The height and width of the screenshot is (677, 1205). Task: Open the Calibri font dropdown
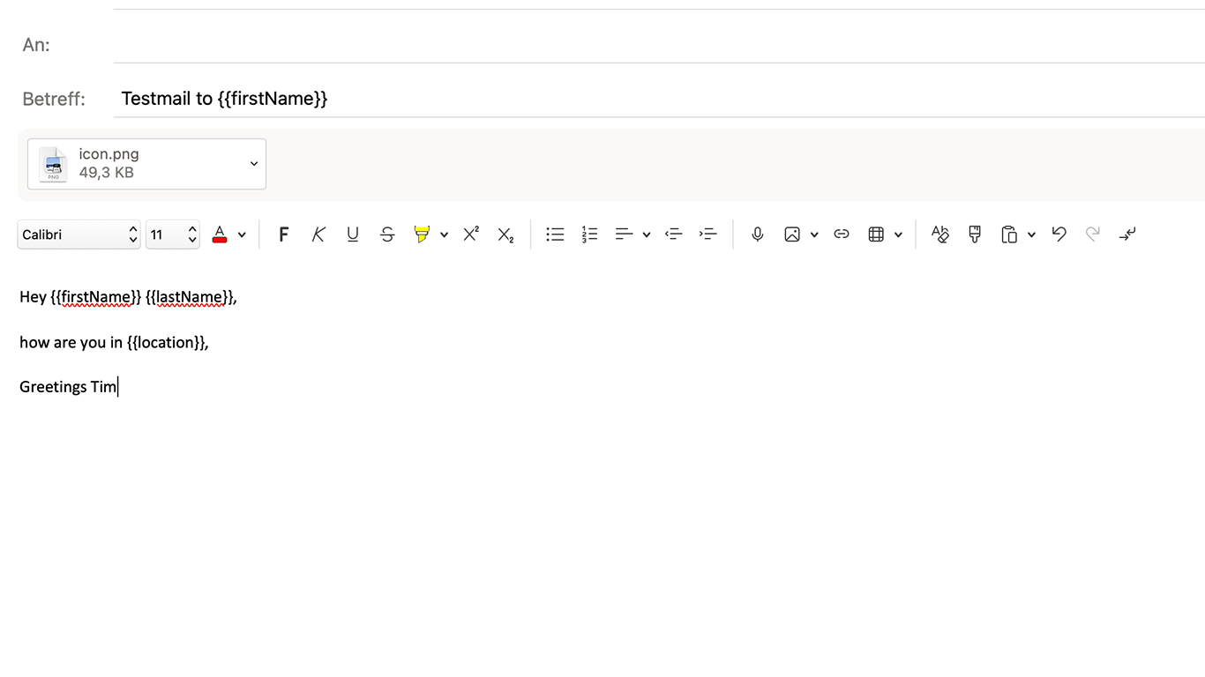(x=79, y=234)
